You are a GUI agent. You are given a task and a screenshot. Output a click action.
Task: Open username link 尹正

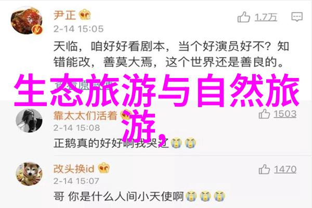pyautogui.click(x=65, y=15)
